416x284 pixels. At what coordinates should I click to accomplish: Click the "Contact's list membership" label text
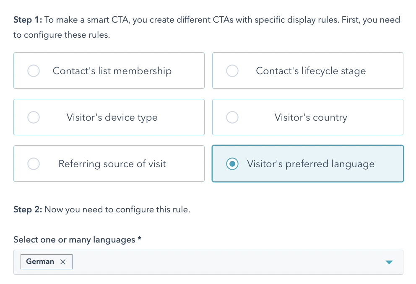pos(112,71)
